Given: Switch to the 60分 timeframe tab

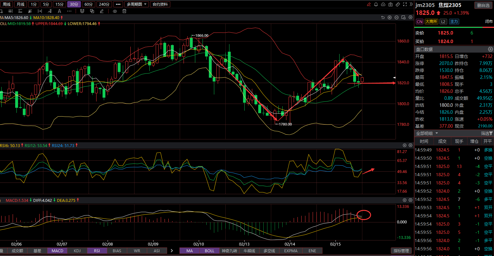Looking at the screenshot, I should pos(89,4).
